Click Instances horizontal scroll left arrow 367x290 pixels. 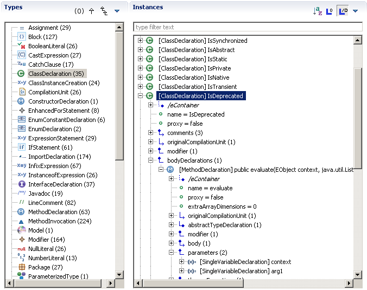(138, 283)
